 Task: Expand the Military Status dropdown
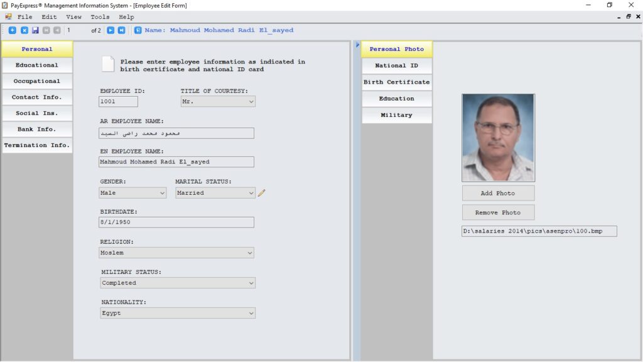tap(251, 283)
